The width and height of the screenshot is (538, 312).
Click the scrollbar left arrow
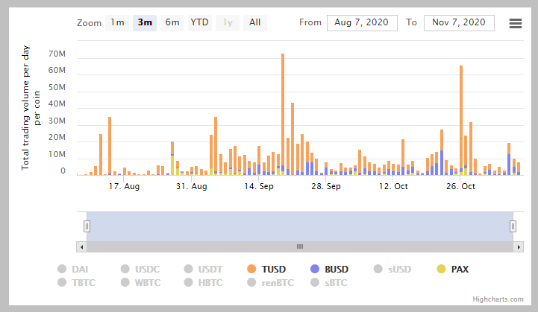point(81,246)
